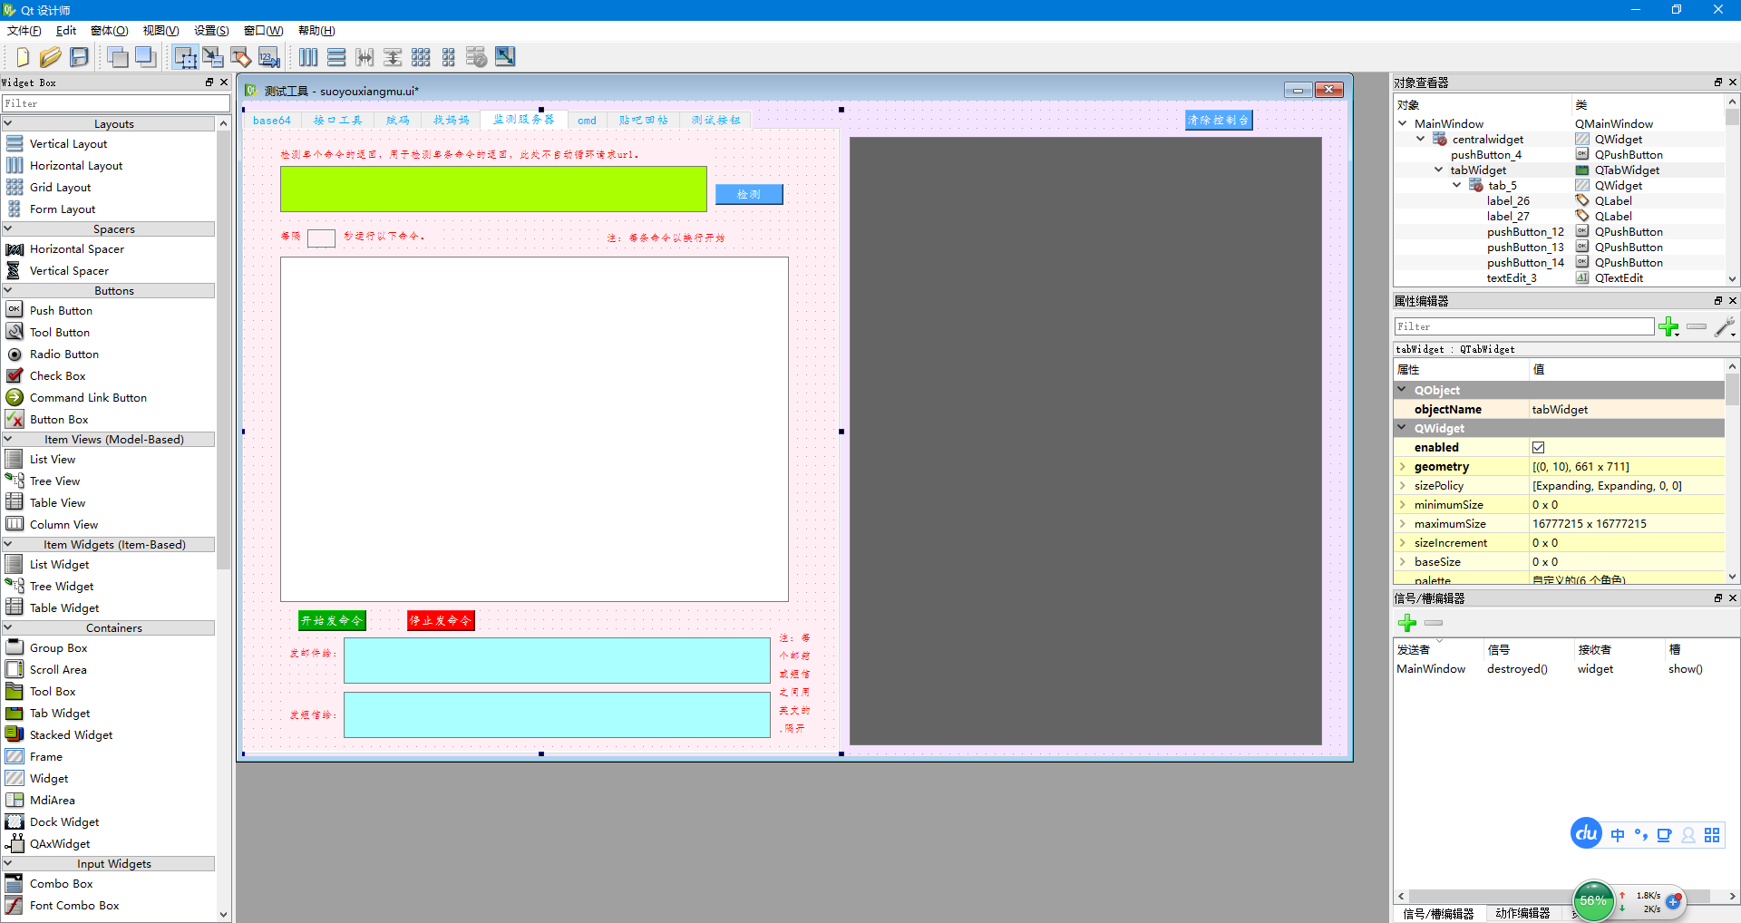
Task: Collapse MainWindow in Object Inspector tree
Action: click(1403, 123)
